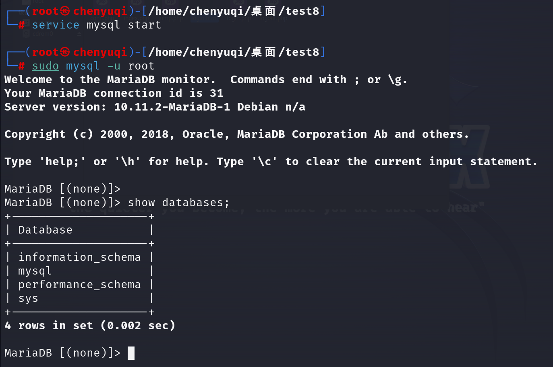Select the 'performance_schema' database row

coord(79,285)
